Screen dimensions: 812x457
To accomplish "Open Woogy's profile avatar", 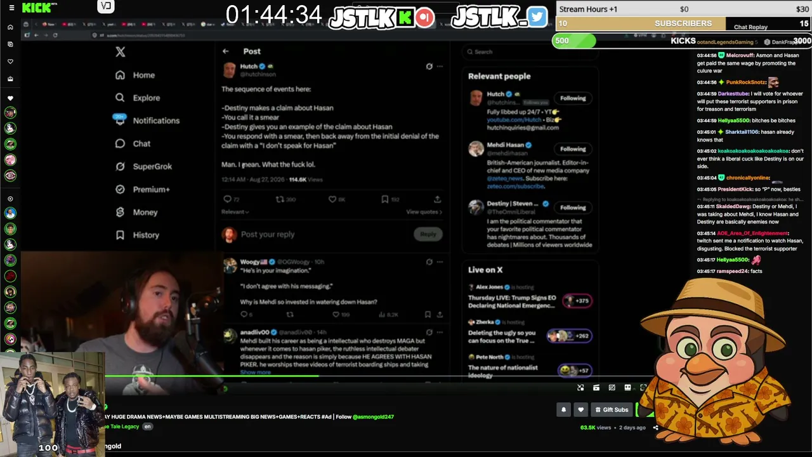I will click(x=230, y=265).
